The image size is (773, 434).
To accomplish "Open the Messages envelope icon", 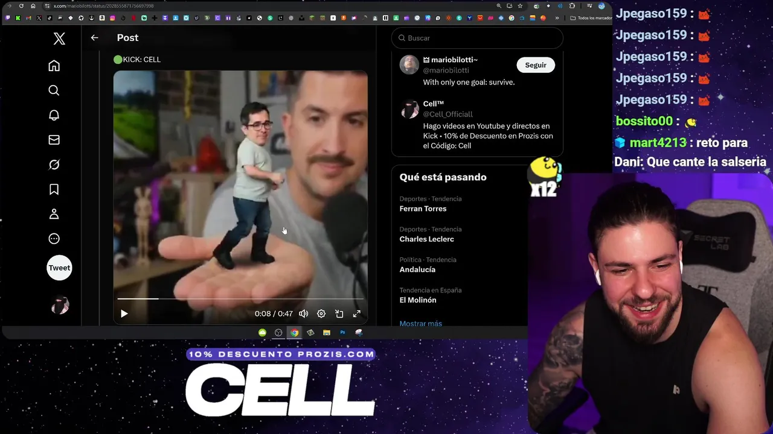I will click(54, 140).
